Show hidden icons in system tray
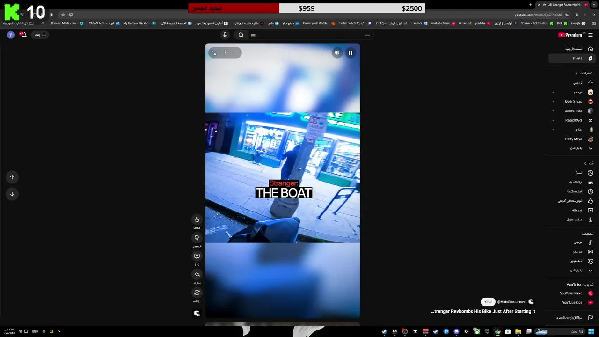Image resolution: width=599 pixels, height=337 pixels. (x=58, y=331)
